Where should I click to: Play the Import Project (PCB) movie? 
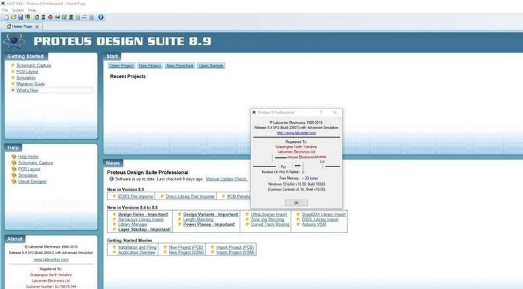[235, 248]
